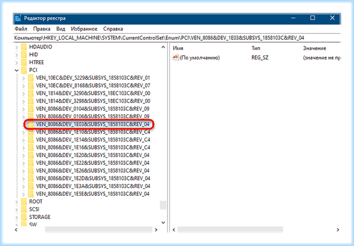This screenshot has width=354, height=246.
Task: Click the registry path address bar
Action: (x=177, y=38)
